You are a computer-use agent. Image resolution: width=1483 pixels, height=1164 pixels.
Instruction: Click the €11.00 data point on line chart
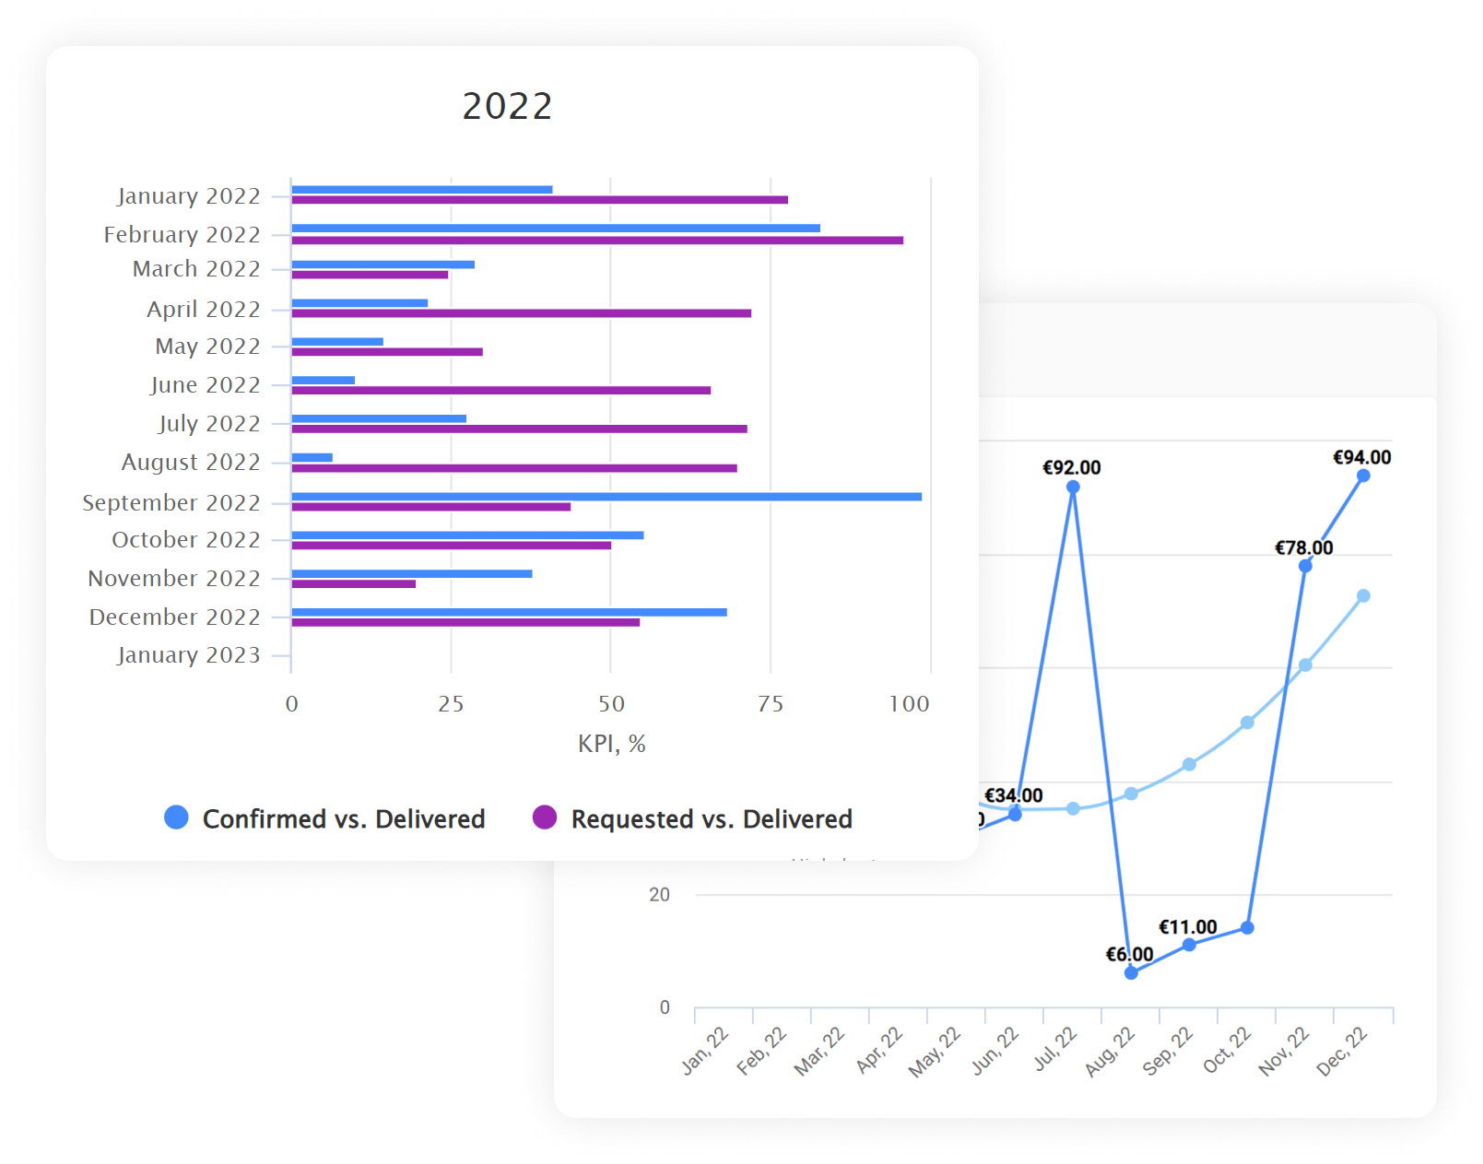coord(1189,945)
